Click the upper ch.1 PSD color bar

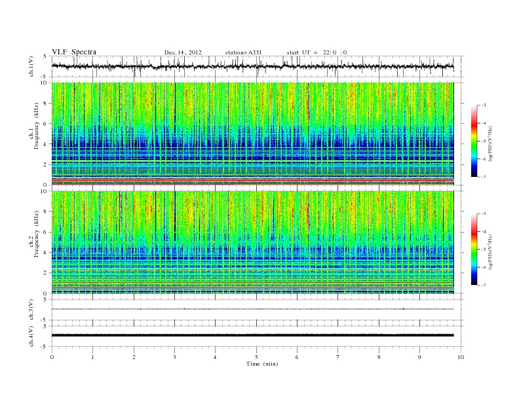pos(474,141)
